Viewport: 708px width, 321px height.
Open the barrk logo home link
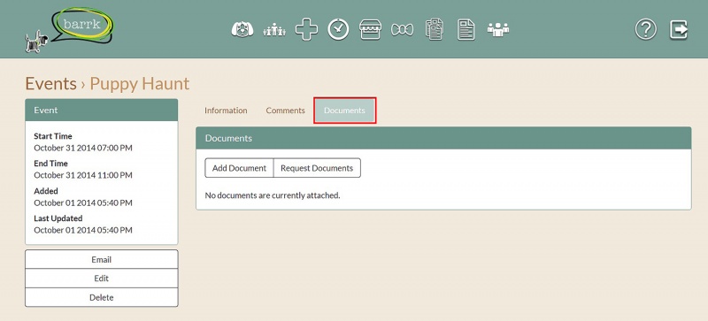tap(69, 29)
